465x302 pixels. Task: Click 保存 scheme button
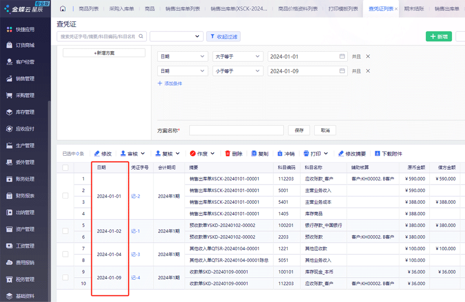[x=299, y=130]
